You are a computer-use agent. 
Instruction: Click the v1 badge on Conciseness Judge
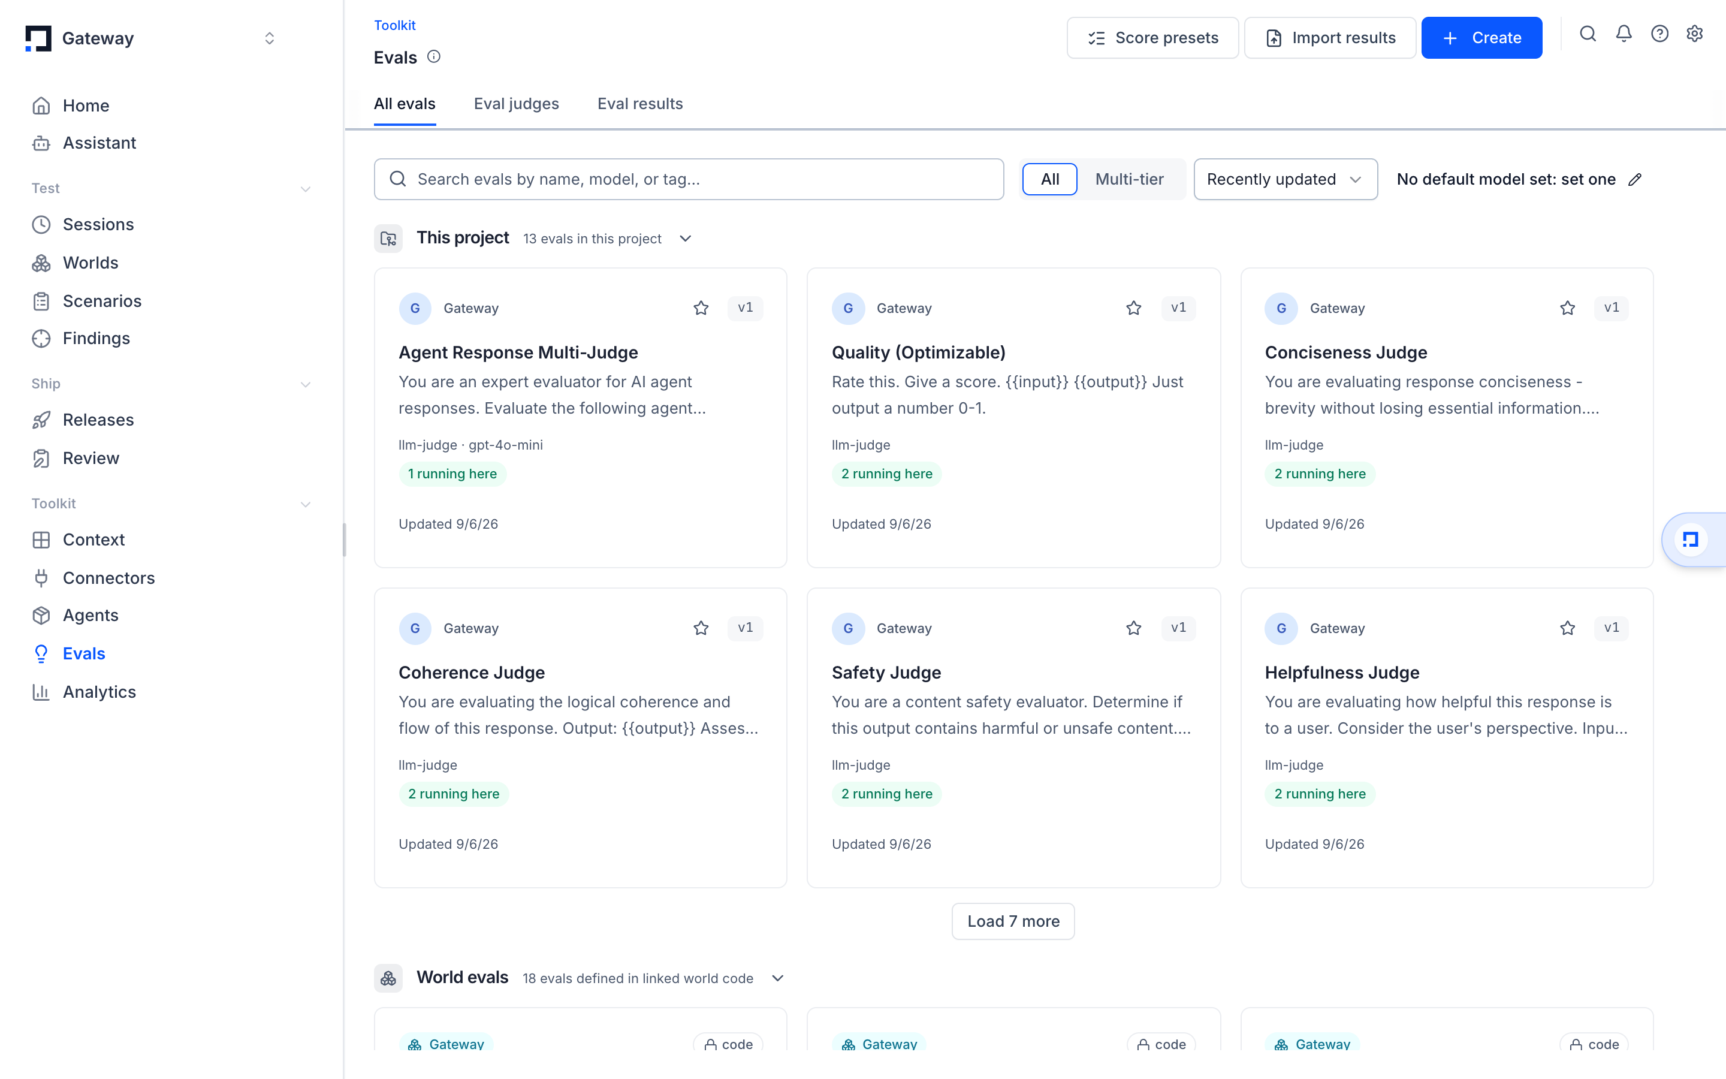pos(1611,308)
